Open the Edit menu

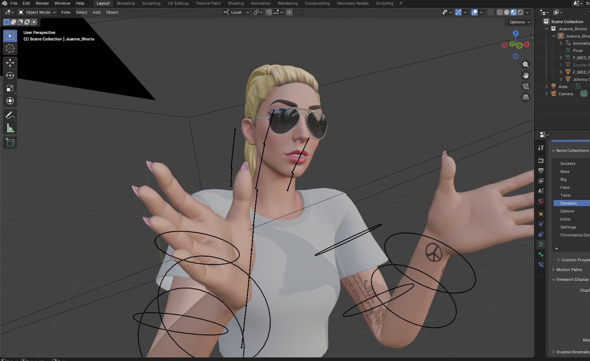tap(27, 3)
